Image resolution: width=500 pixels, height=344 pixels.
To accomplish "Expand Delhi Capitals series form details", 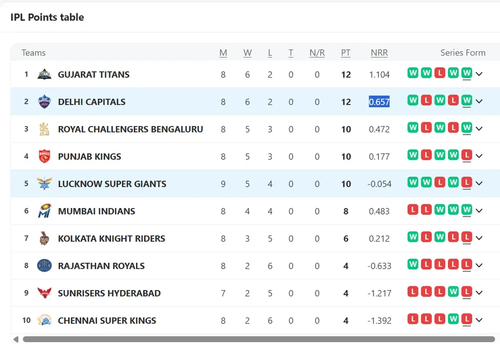I will tap(479, 101).
